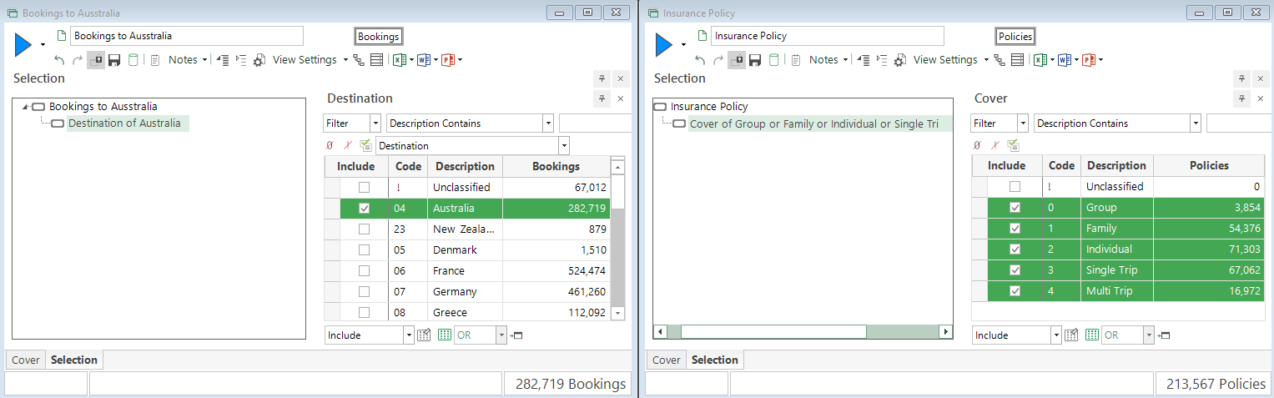The width and height of the screenshot is (1274, 398).
Task: Tick the France checkbox
Action: click(364, 271)
